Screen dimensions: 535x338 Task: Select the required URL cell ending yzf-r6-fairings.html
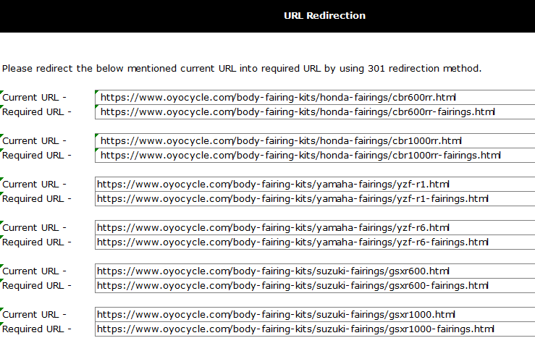coord(315,242)
